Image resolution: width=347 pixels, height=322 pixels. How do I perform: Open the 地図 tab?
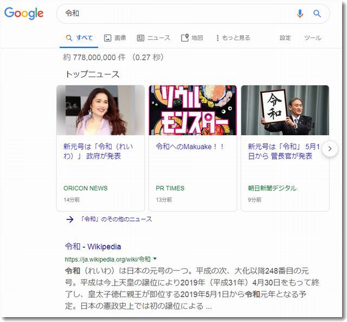coord(192,38)
